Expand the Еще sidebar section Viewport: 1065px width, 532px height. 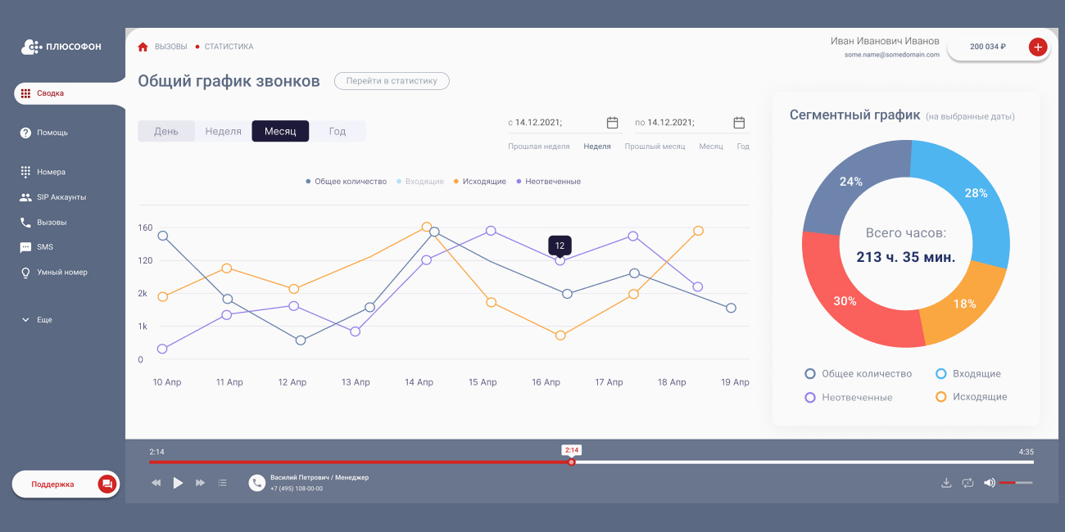pyautogui.click(x=37, y=320)
